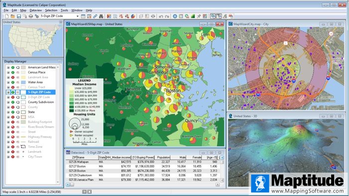Viewport: 349px width, 196px height.
Task: Click the Census Place layer color swatch
Action: coord(23,72)
